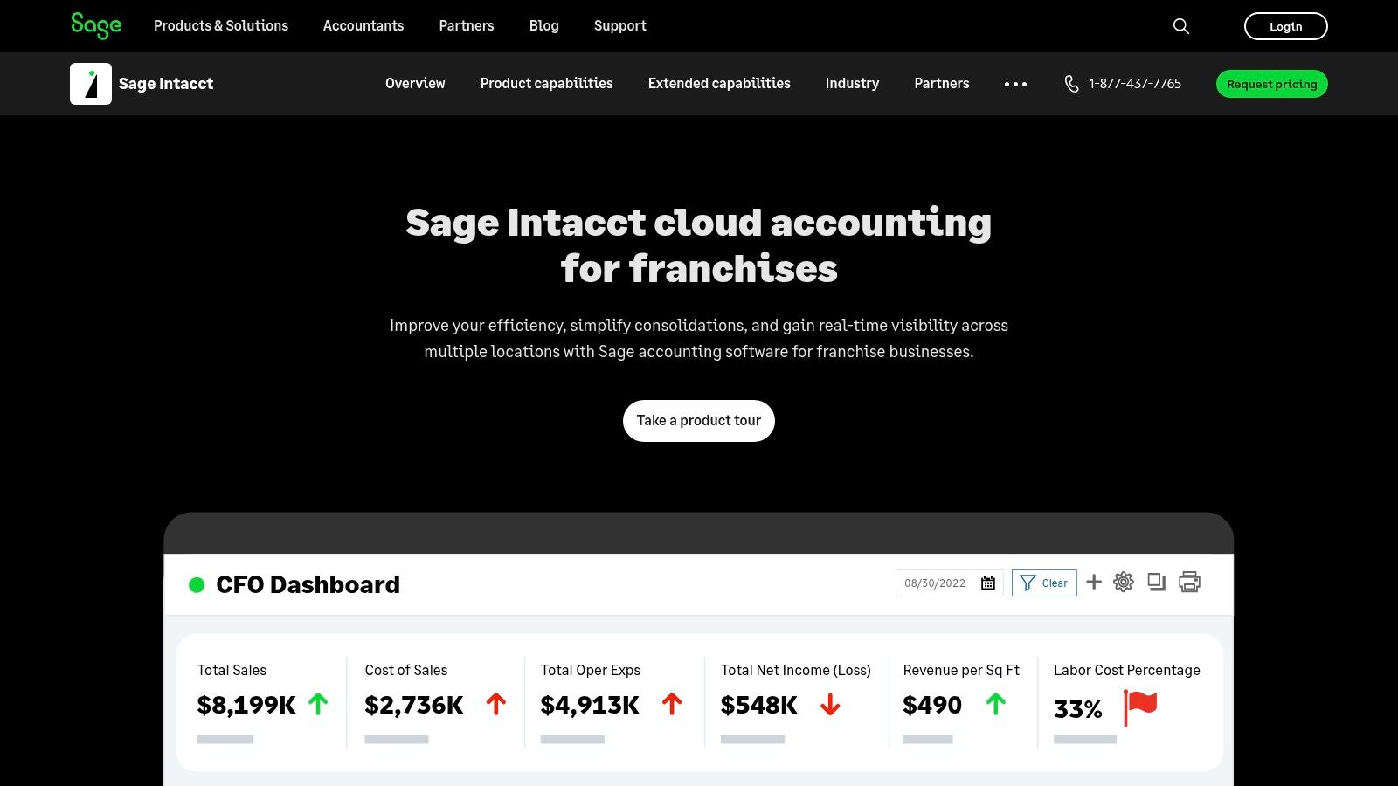Click the Revenue per Sq Ft label
This screenshot has height=786, width=1398.
pos(961,670)
